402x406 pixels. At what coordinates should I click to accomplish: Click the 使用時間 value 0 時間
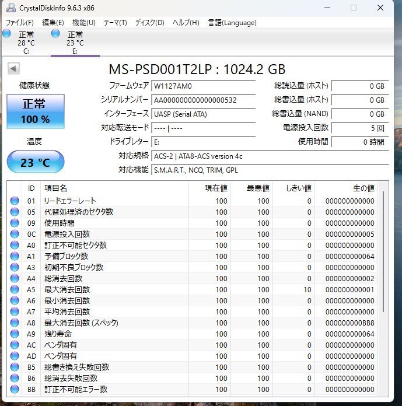tap(360, 142)
